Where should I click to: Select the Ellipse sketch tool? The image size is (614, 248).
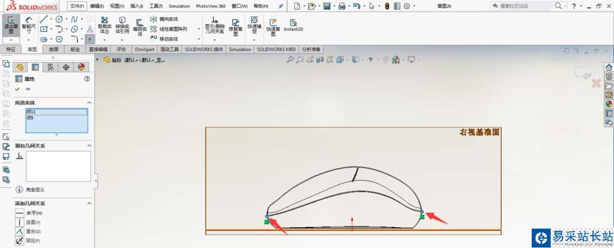[x=74, y=29]
